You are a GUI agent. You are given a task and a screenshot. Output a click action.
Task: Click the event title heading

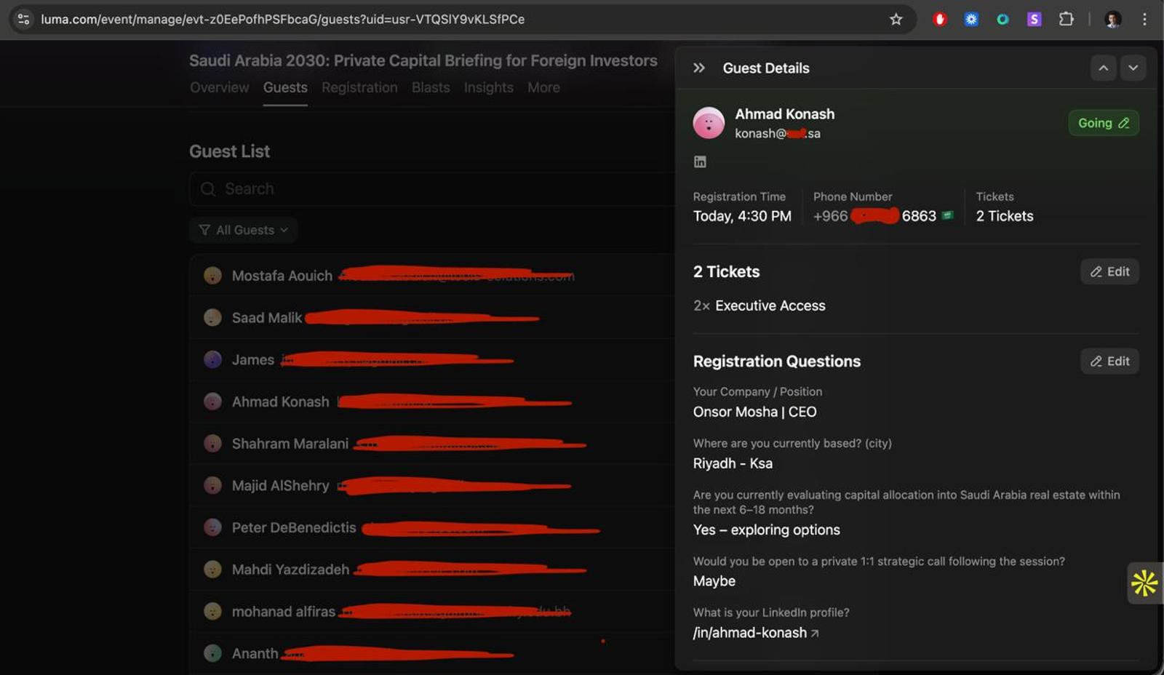pyautogui.click(x=423, y=60)
